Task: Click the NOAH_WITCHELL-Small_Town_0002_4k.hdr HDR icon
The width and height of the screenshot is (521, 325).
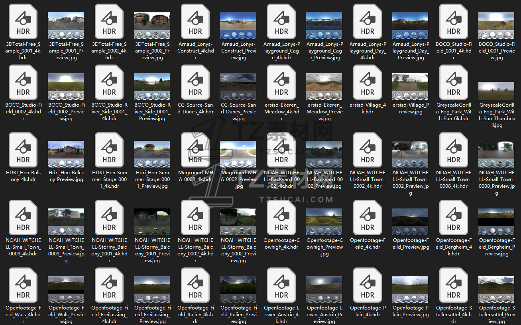Action: 368,150
